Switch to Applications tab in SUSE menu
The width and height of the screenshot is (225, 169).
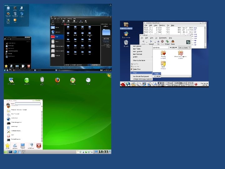tap(15, 146)
